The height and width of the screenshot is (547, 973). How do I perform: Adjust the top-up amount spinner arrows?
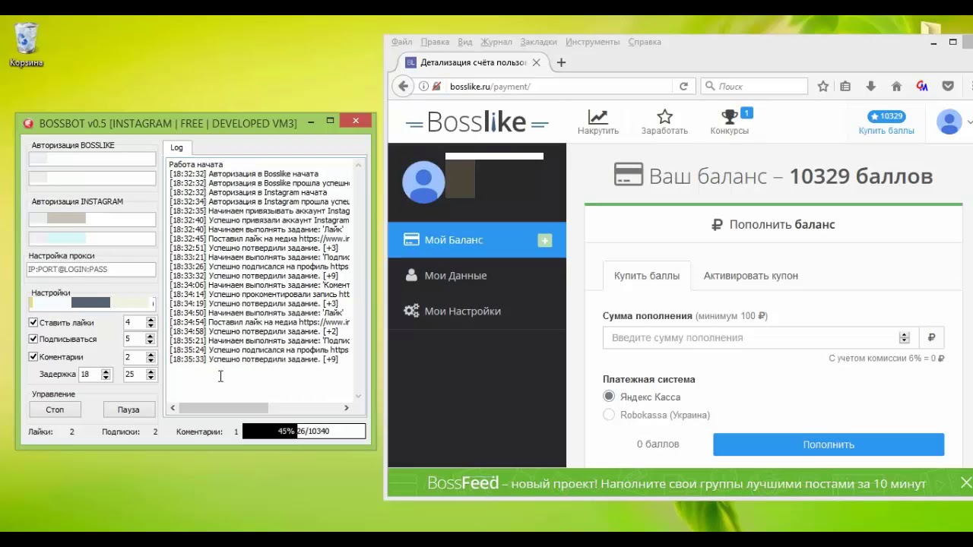(904, 337)
